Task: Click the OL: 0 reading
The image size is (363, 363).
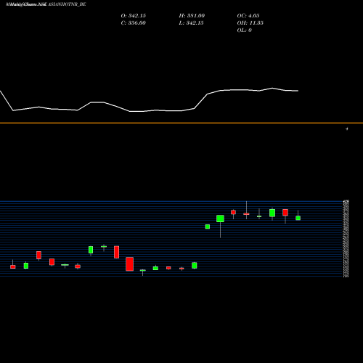Action: click(x=245, y=30)
